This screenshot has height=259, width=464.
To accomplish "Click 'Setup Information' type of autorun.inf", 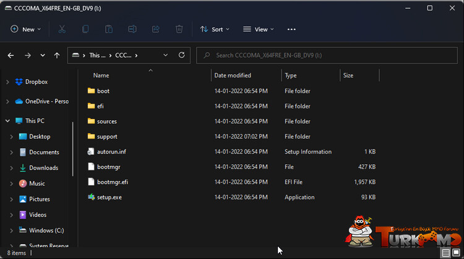I will click(x=308, y=152).
